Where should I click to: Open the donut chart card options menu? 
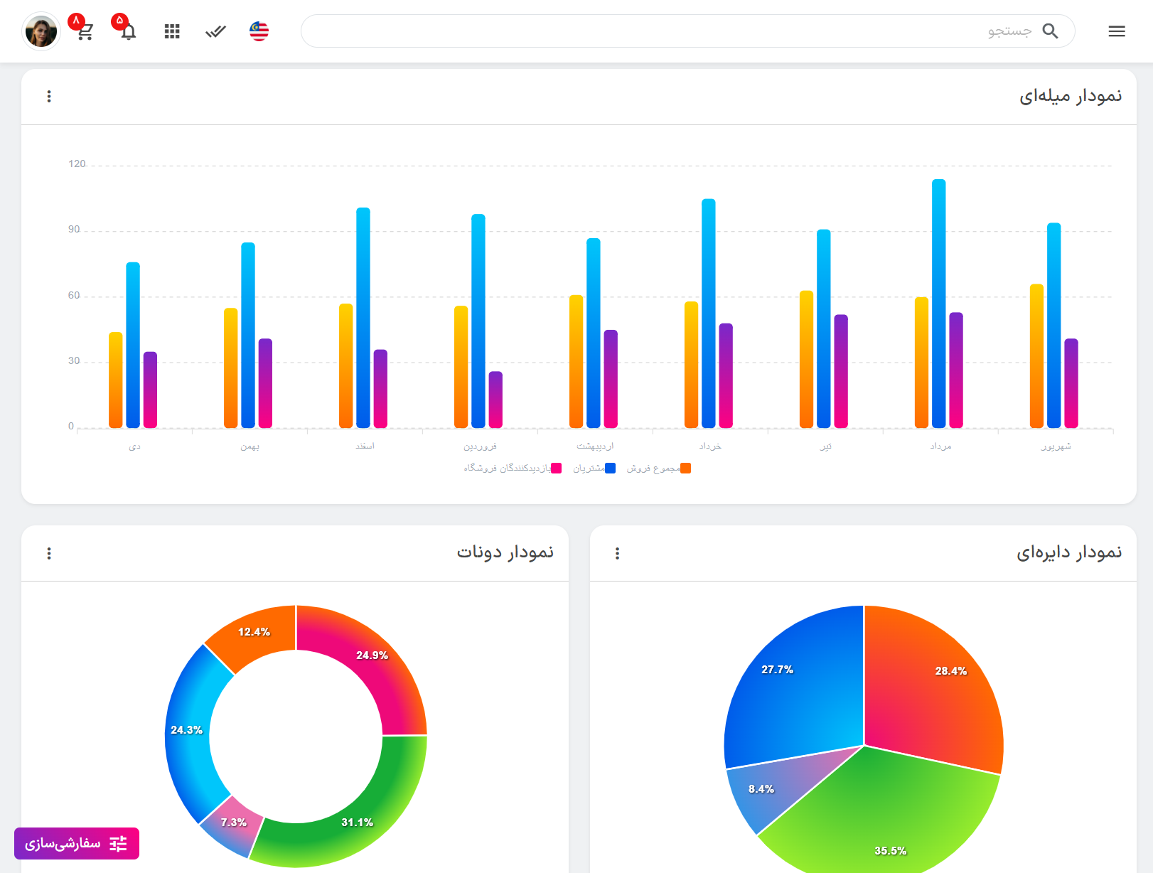(x=49, y=553)
